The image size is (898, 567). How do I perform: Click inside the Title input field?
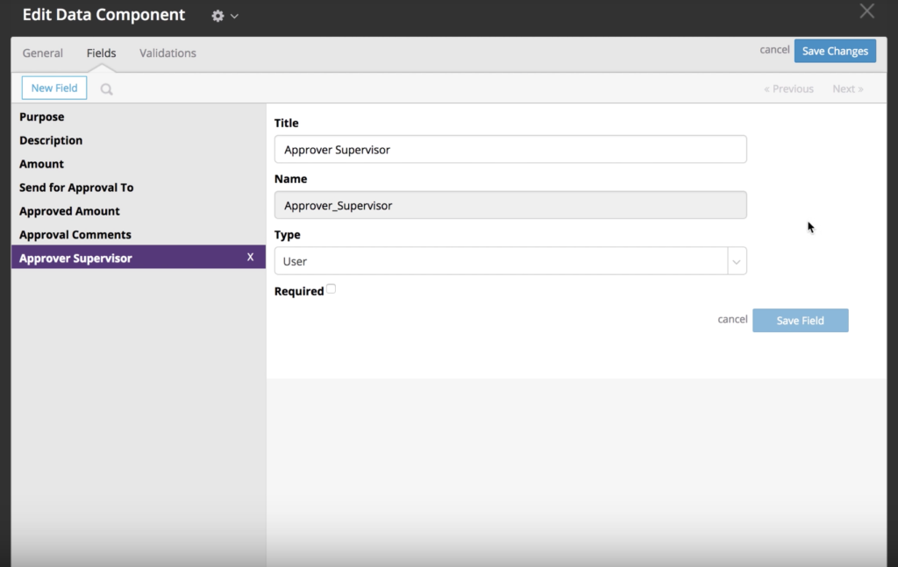click(x=511, y=149)
